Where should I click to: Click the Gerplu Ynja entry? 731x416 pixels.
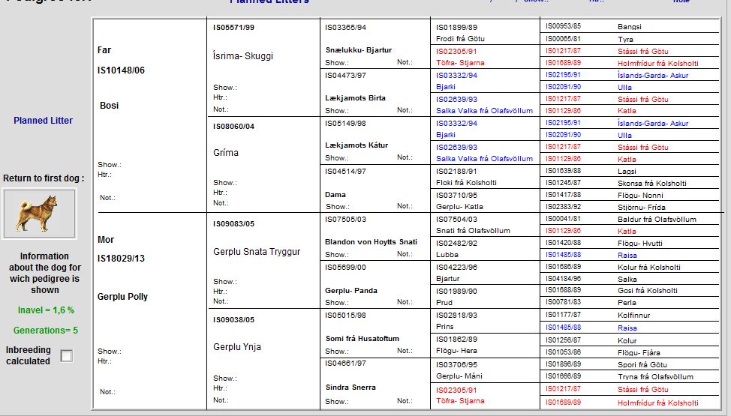pos(237,347)
